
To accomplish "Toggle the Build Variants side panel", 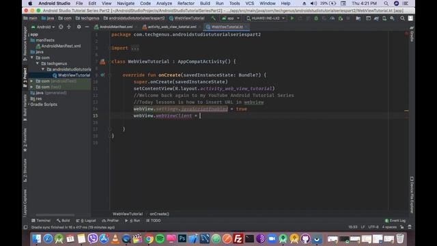I will click(25, 107).
